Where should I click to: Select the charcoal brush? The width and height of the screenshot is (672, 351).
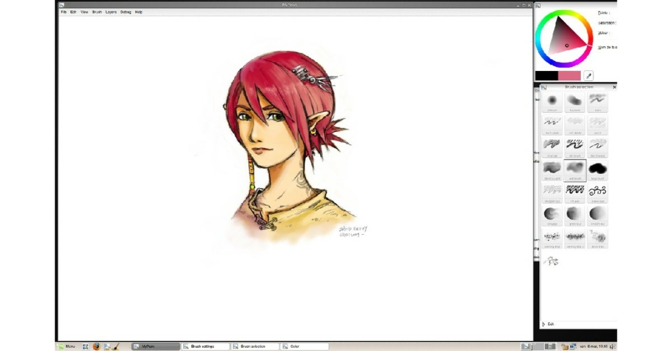(552, 148)
